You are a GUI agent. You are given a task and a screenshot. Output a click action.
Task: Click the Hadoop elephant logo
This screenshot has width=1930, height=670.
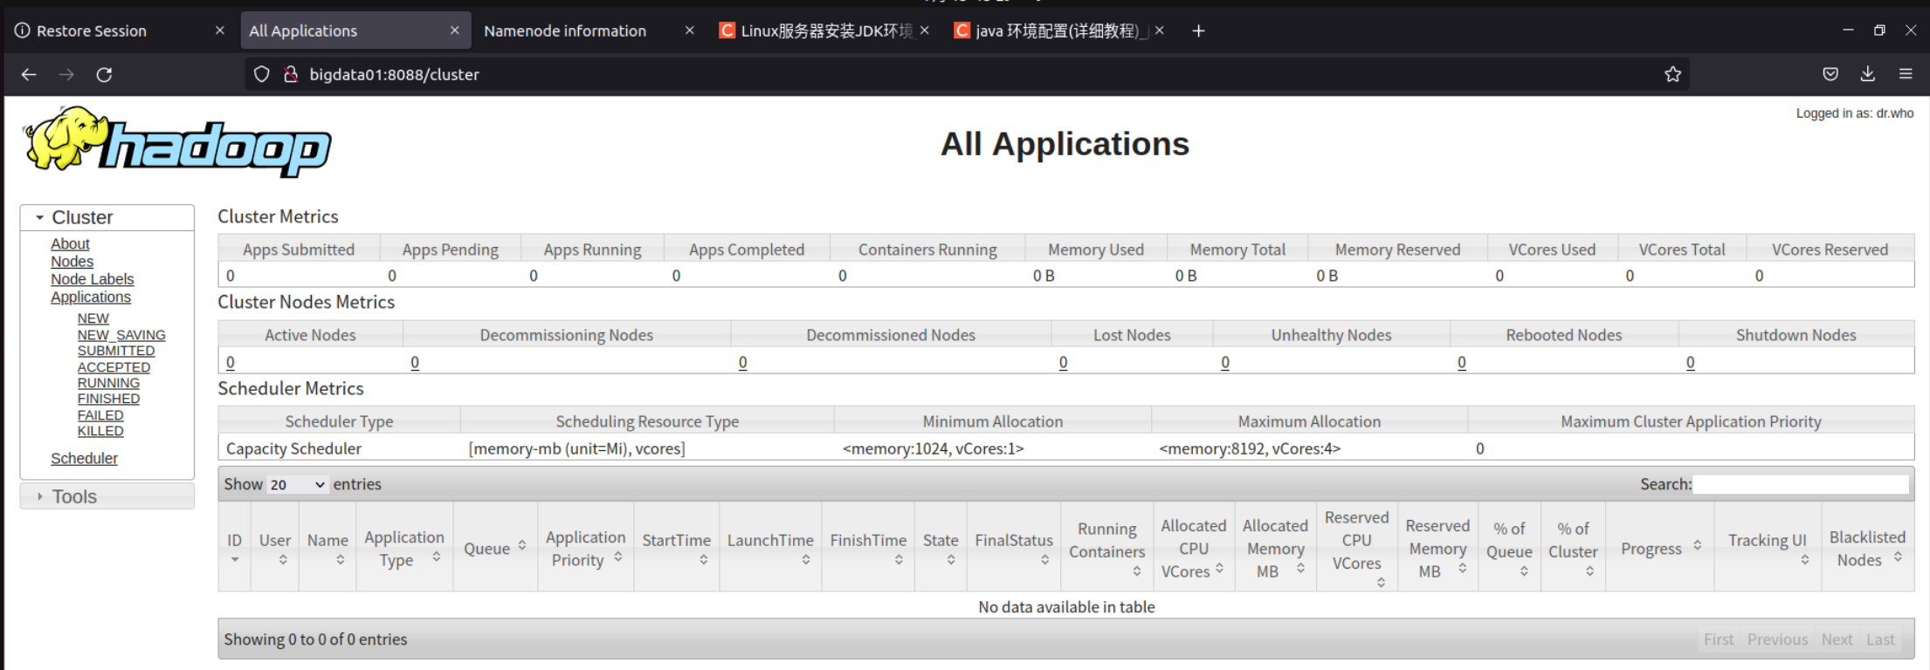177,141
